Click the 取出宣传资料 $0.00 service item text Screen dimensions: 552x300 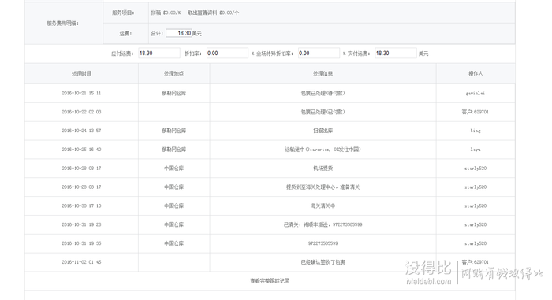[x=213, y=13]
